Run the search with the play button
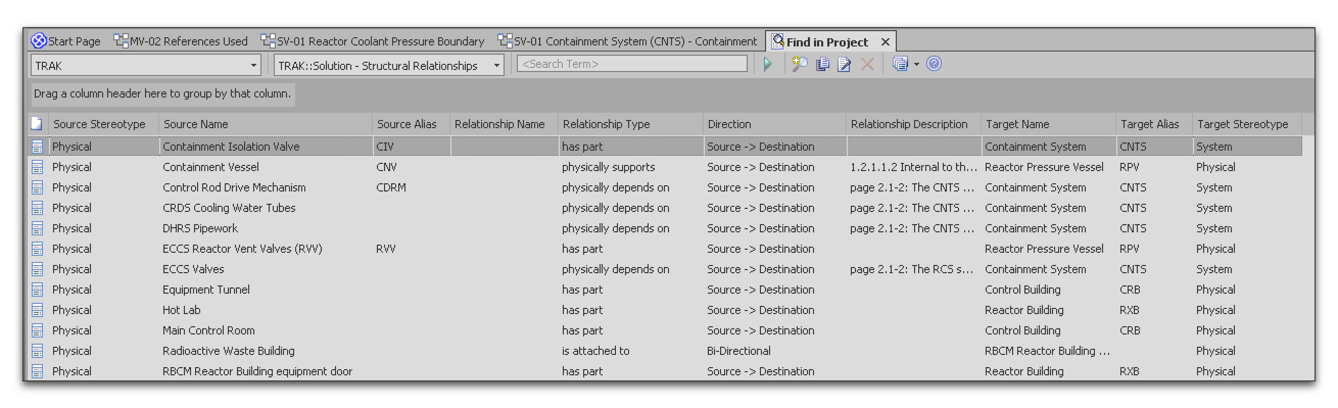Screen dimensions: 1338x408 pos(768,64)
